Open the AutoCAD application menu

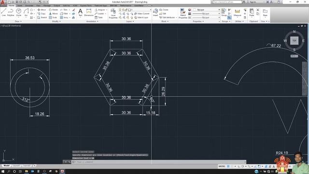click(2, 2)
